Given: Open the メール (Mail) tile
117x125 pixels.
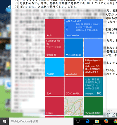Looking at the screenshot, I should tap(54, 28).
